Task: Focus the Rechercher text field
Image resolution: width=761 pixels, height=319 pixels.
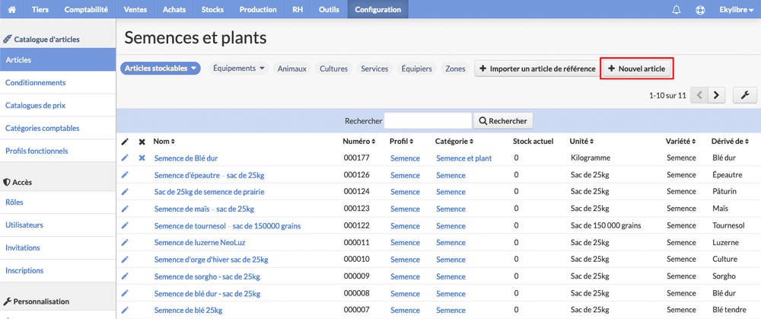Action: 428,121
